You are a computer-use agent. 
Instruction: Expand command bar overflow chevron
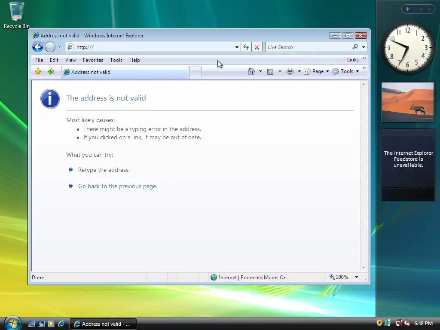coord(364,68)
